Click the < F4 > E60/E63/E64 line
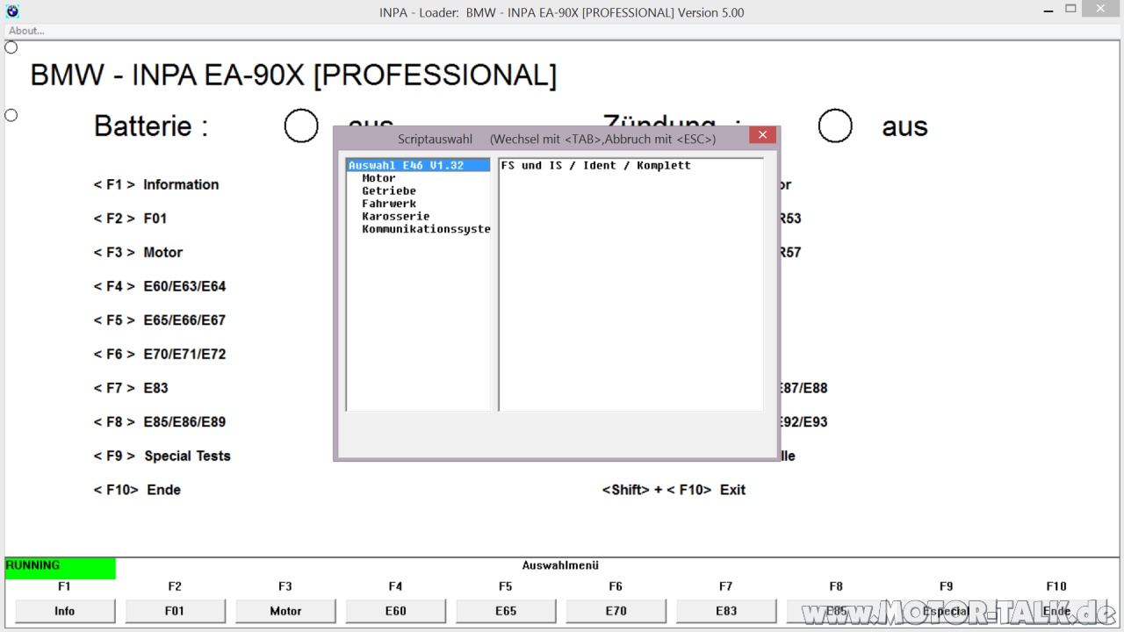The width and height of the screenshot is (1124, 632). point(160,286)
